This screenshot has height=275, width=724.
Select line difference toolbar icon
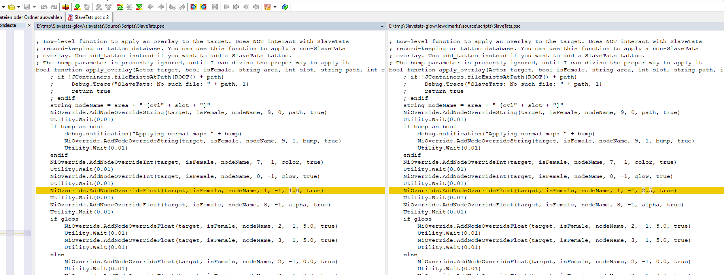tap(66, 7)
